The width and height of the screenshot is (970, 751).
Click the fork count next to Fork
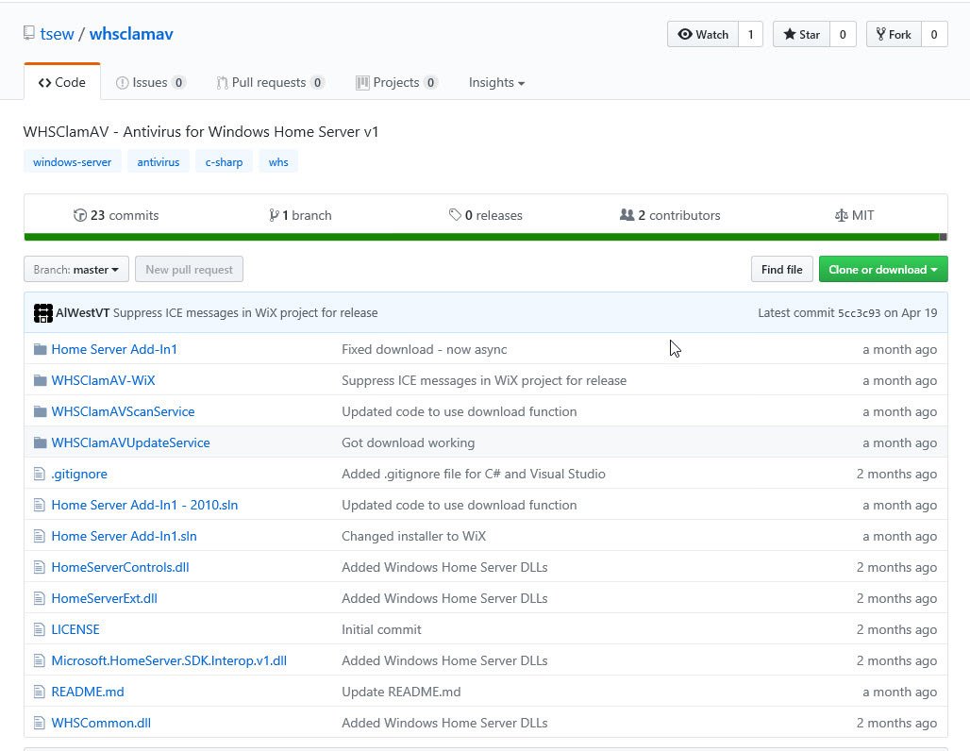coord(934,35)
